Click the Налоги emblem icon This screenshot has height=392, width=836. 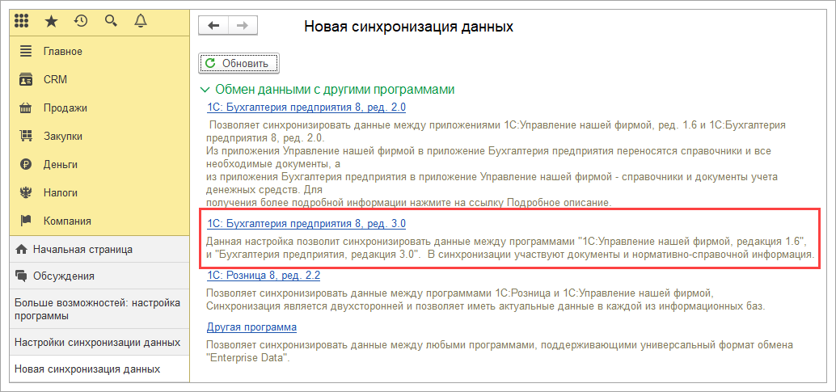pos(26,192)
